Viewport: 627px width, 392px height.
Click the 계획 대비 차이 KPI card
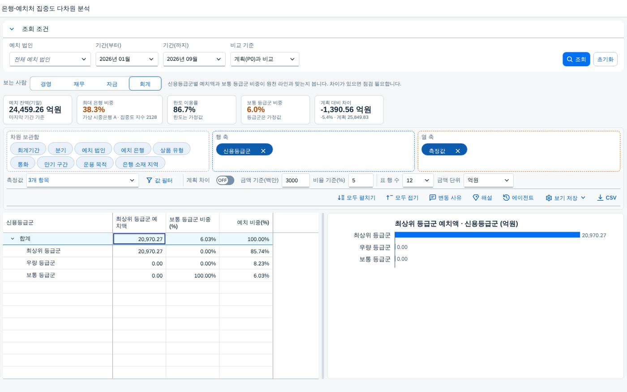(349, 110)
